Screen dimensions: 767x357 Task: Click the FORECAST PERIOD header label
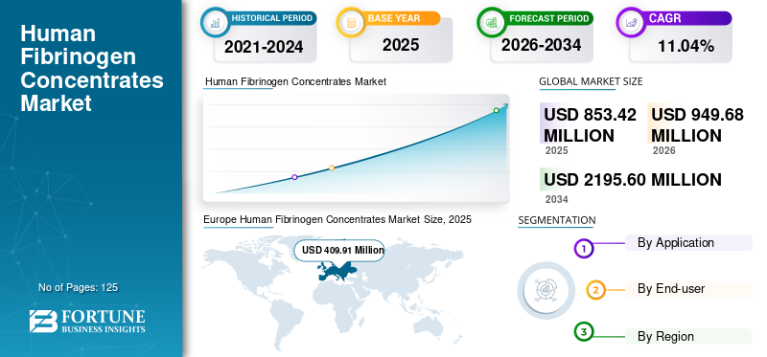548,18
